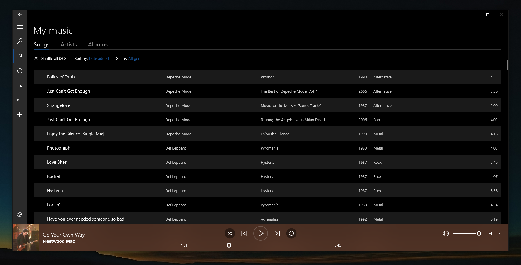Switch to mini view mode

489,233
